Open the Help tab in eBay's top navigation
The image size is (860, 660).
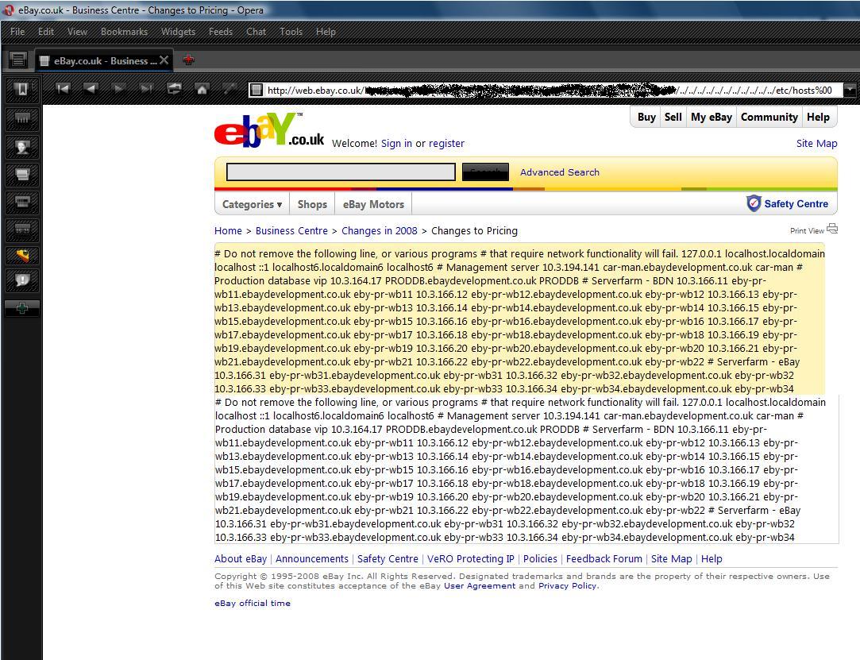818,117
